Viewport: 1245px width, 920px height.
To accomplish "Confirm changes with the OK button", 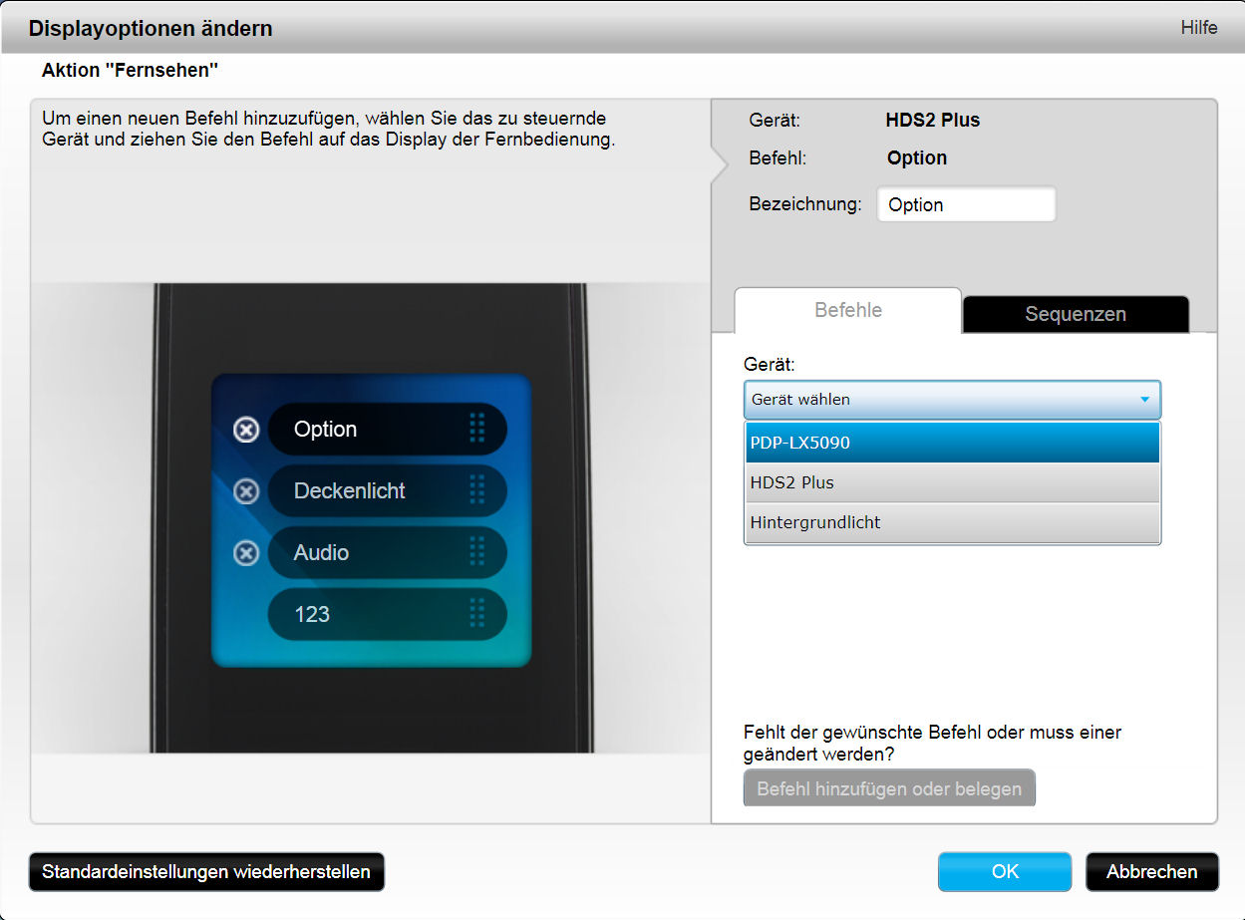I will pyautogui.click(x=1004, y=871).
